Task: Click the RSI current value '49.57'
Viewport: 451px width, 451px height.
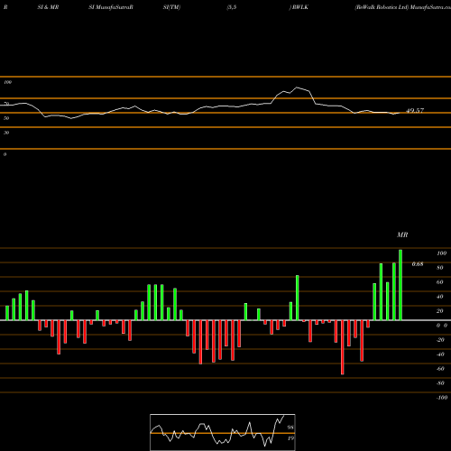Action: coord(415,111)
